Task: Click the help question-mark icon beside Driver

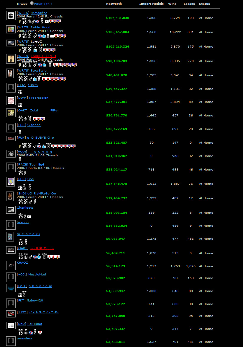Action: [32, 3]
